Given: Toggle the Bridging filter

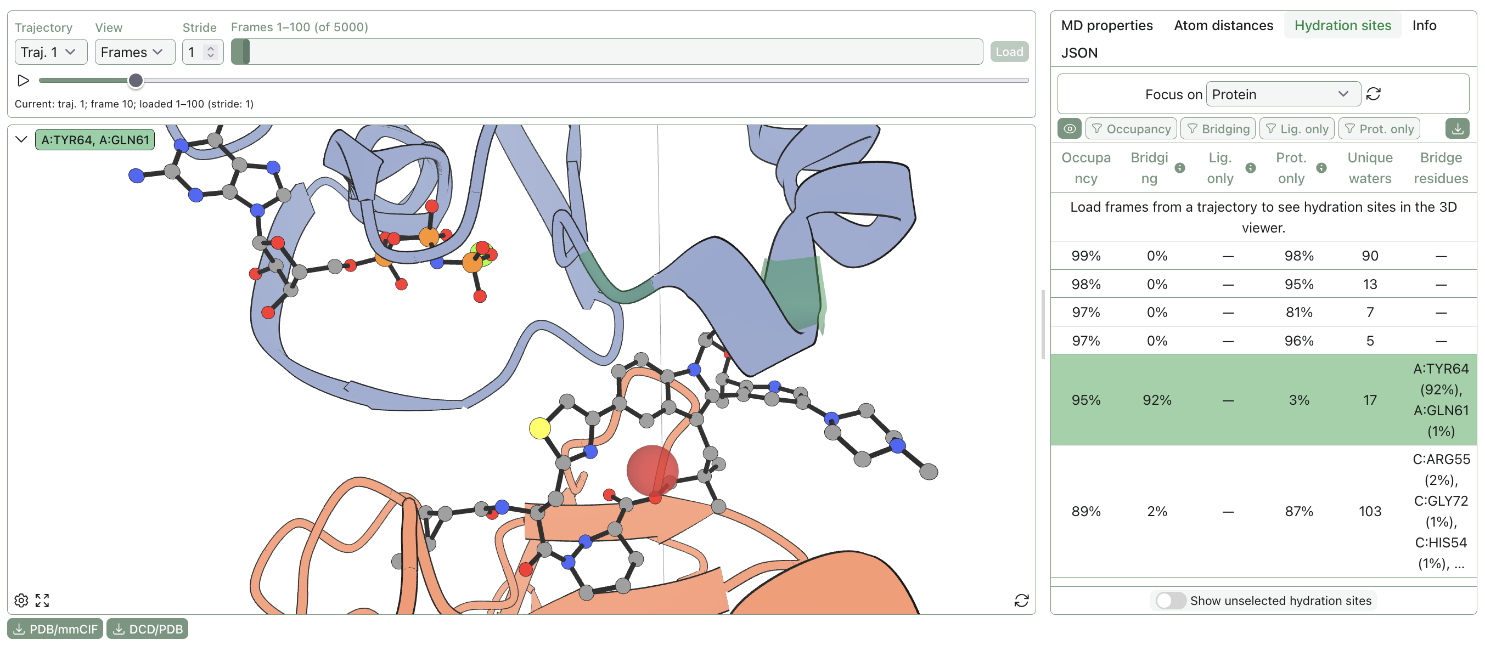Looking at the screenshot, I should pyautogui.click(x=1218, y=128).
